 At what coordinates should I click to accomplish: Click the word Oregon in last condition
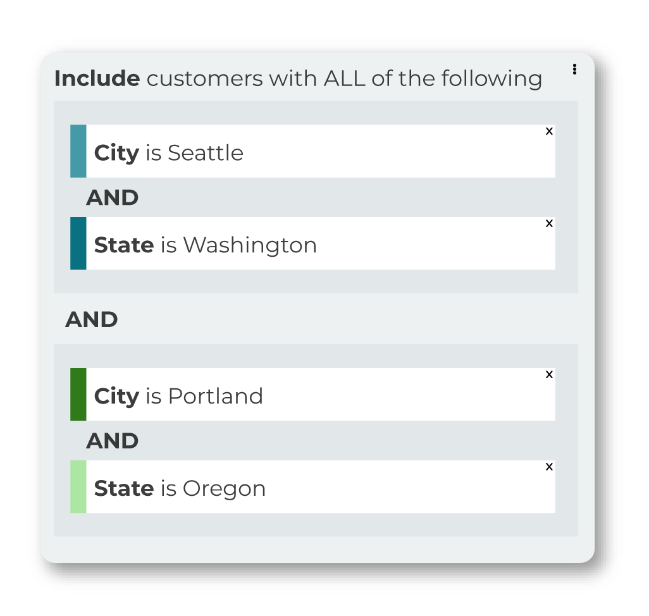click(x=224, y=490)
